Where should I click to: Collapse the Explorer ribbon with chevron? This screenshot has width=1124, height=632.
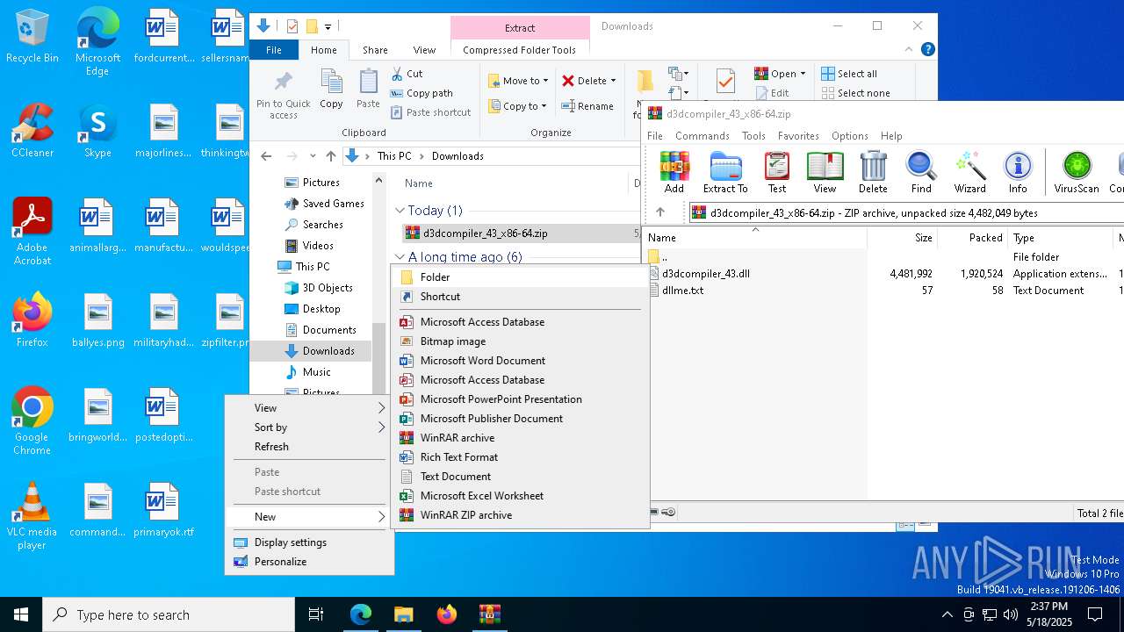point(910,50)
